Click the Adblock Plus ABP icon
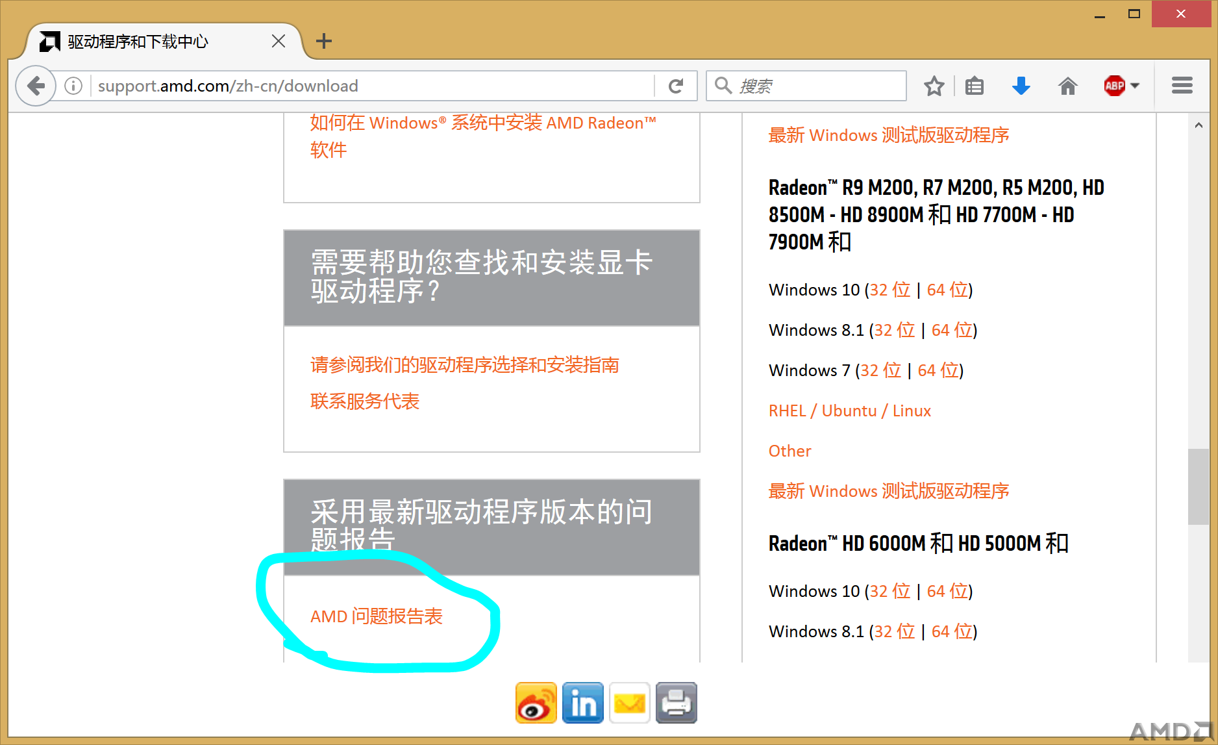The height and width of the screenshot is (745, 1218). (1114, 86)
